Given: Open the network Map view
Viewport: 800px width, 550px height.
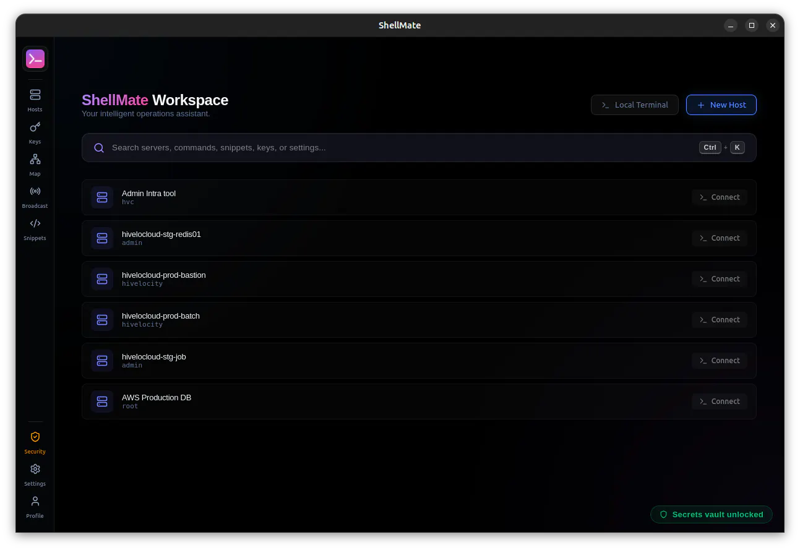Looking at the screenshot, I should pyautogui.click(x=35, y=165).
